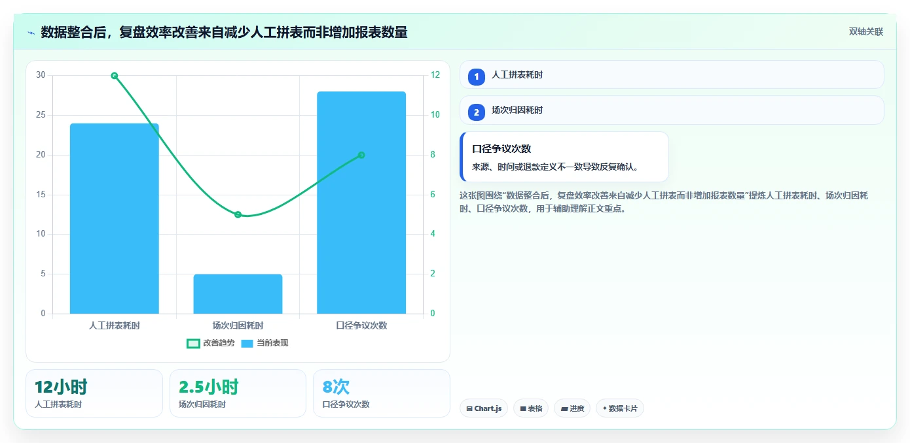Click the blue 当前表现 legend swatch

click(247, 344)
